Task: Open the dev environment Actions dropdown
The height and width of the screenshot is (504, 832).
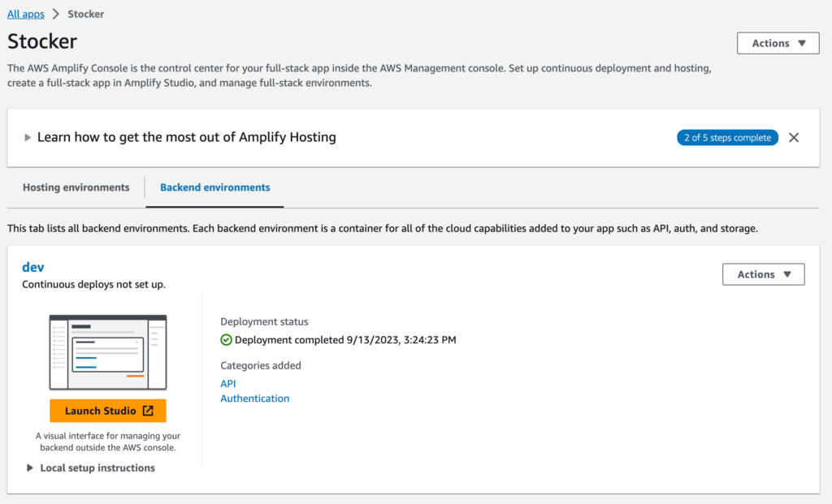Action: pos(763,274)
